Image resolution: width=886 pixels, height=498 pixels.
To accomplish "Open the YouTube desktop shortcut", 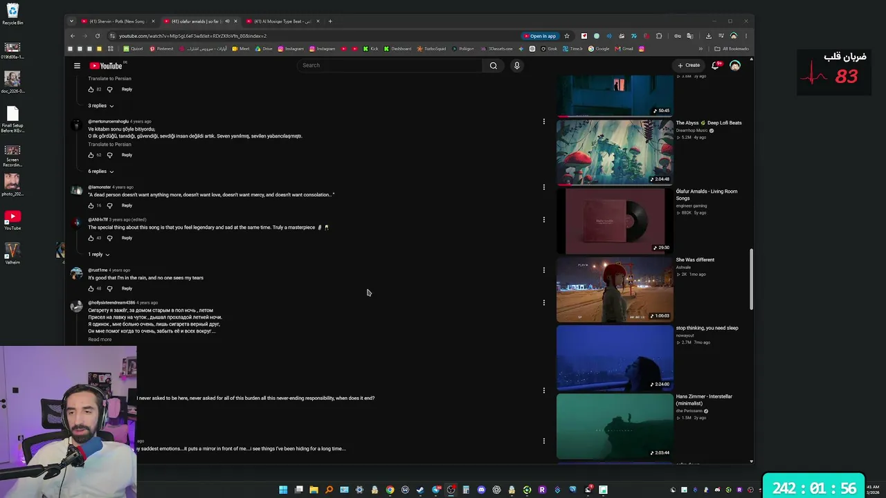I will pos(12,220).
